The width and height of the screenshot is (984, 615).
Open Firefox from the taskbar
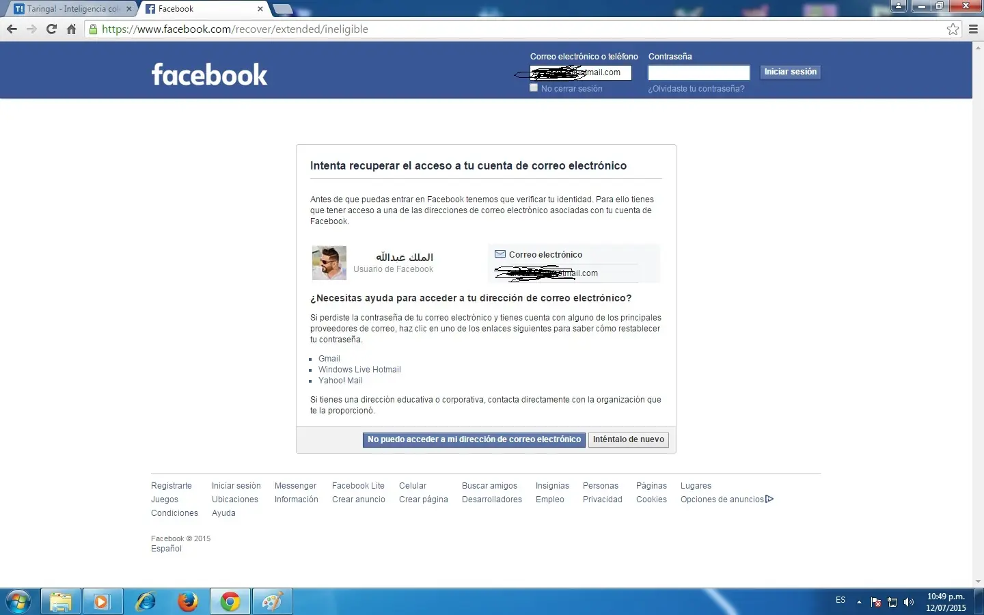187,602
